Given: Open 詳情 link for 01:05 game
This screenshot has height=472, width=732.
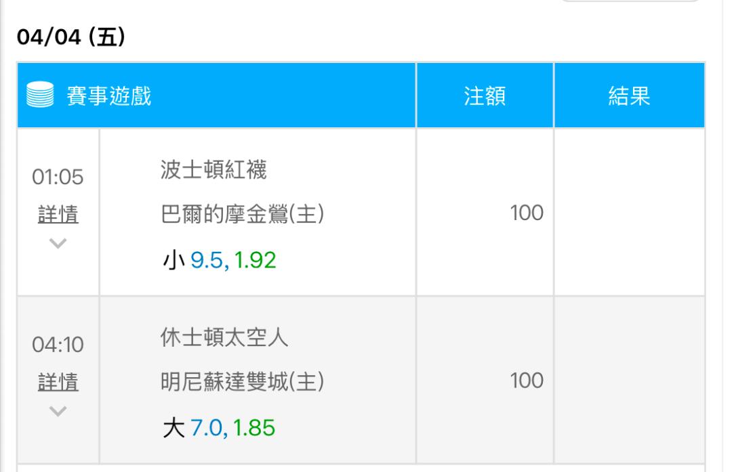Looking at the screenshot, I should [58, 214].
